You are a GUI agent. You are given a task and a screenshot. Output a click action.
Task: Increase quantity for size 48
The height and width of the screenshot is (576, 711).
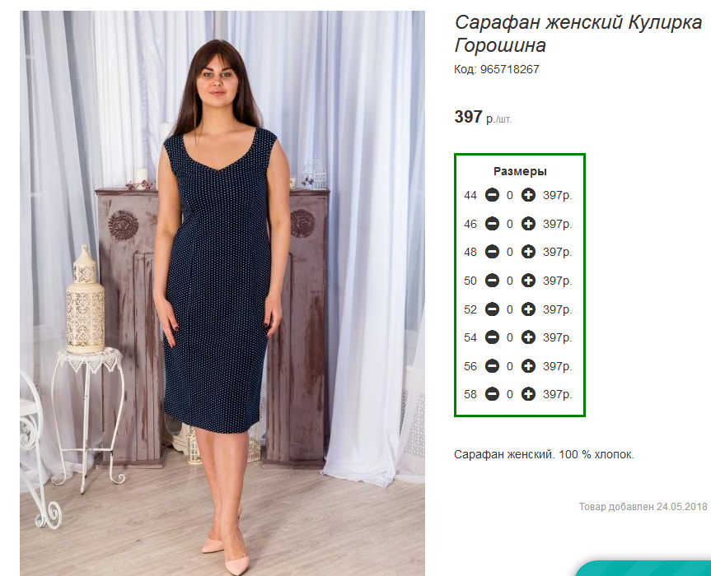pyautogui.click(x=528, y=252)
